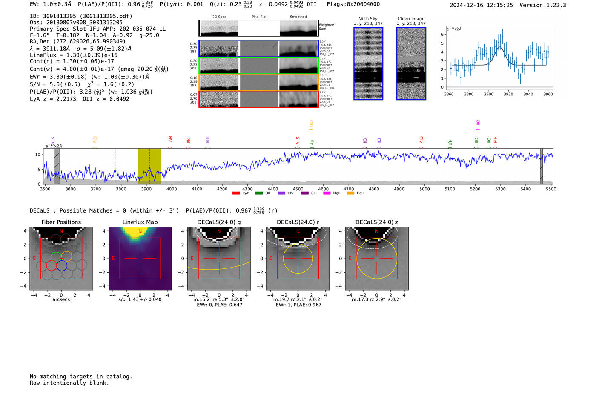This screenshot has height=406, width=596.
Task: Click the RA,Dec coordinates line
Action: (78, 42)
